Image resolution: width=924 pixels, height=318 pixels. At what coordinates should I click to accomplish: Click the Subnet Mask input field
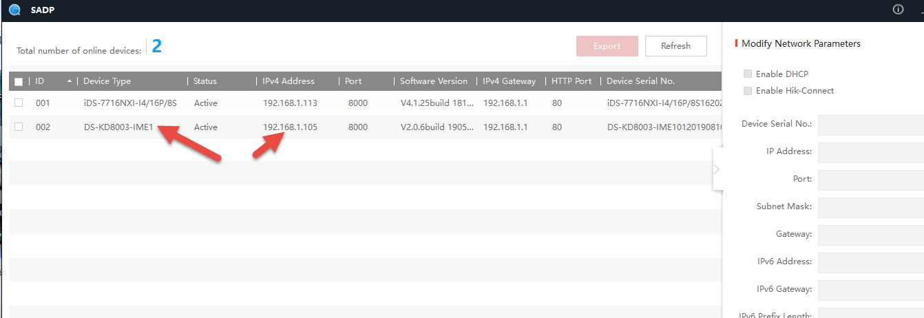[x=870, y=206]
